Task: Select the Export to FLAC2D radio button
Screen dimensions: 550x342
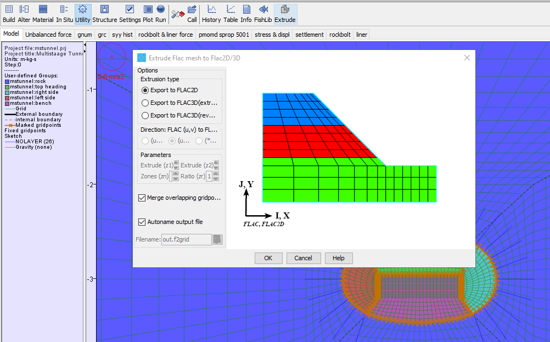Action: tap(145, 90)
